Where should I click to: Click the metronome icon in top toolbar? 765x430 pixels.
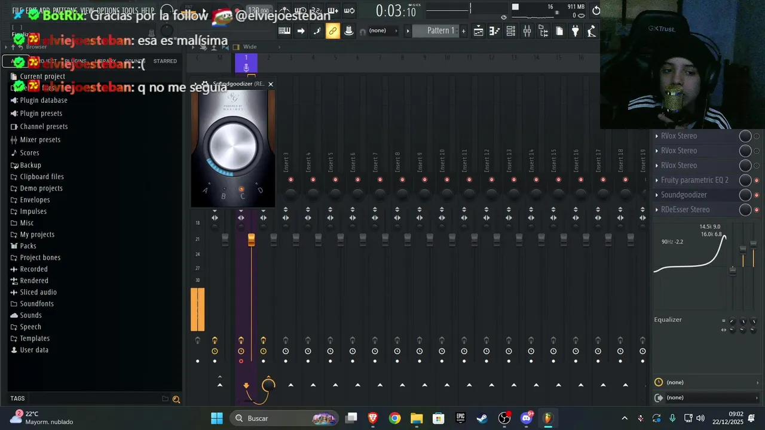285,11
